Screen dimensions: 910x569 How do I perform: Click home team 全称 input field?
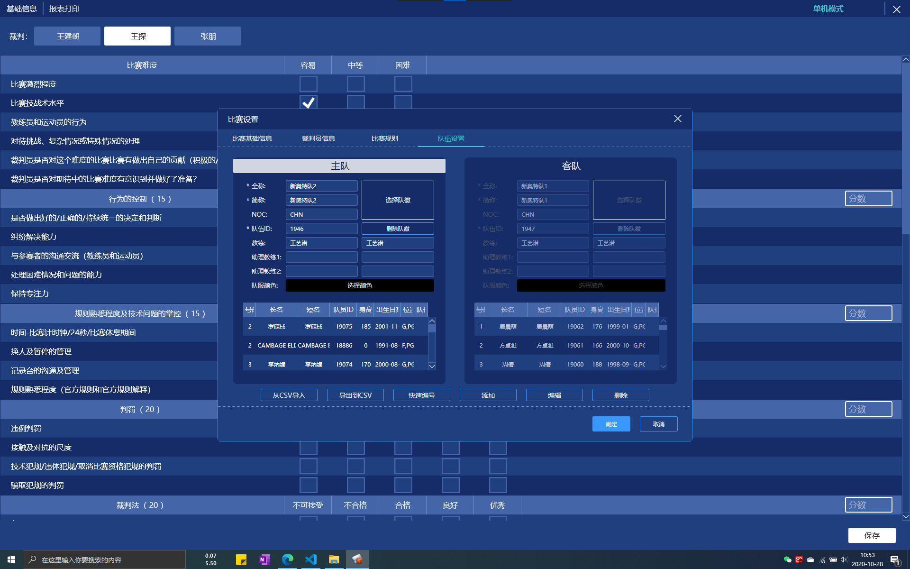[x=322, y=186]
